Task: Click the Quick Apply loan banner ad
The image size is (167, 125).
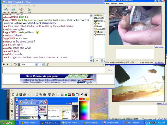Action: coord(58,79)
